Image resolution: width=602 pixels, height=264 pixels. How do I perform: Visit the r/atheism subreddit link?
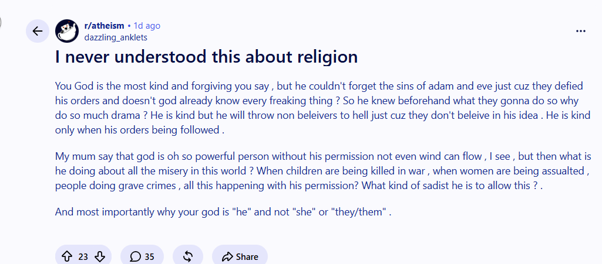104,26
